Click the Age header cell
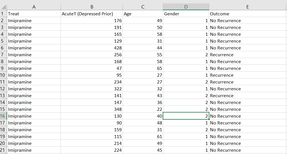Image resolution: width=287 pixels, height=154 pixels. (x=143, y=14)
